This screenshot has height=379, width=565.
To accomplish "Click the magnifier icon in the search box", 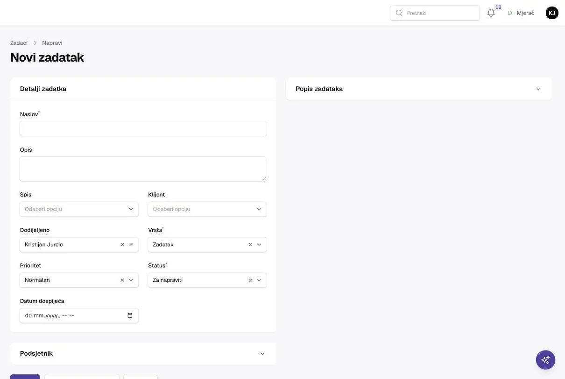I will pyautogui.click(x=399, y=13).
